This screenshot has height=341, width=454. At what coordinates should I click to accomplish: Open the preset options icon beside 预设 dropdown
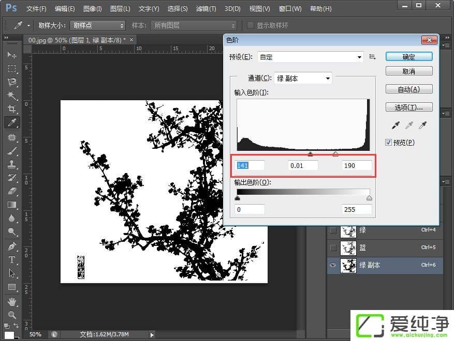[x=372, y=57]
